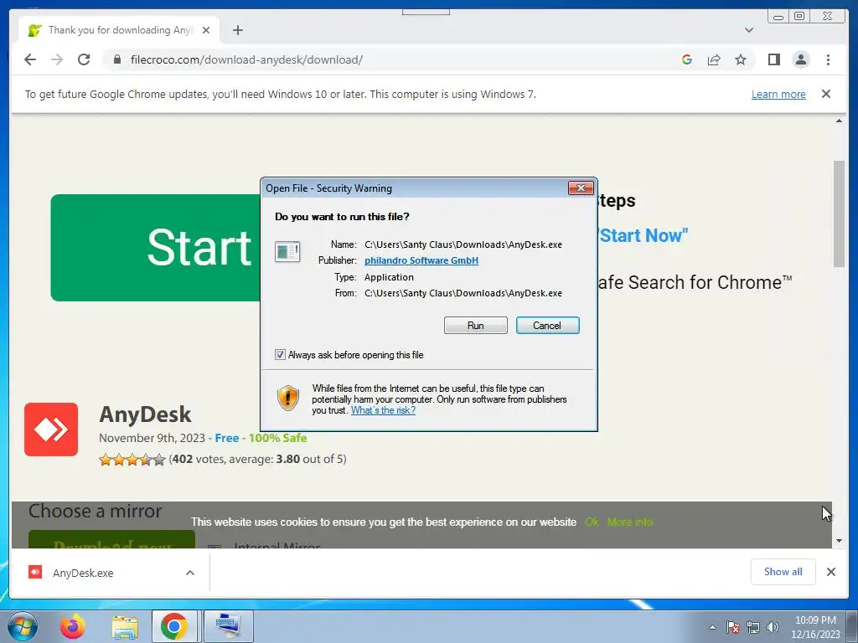Click the 100% Safe label
The image size is (858, 643).
pos(277,438)
